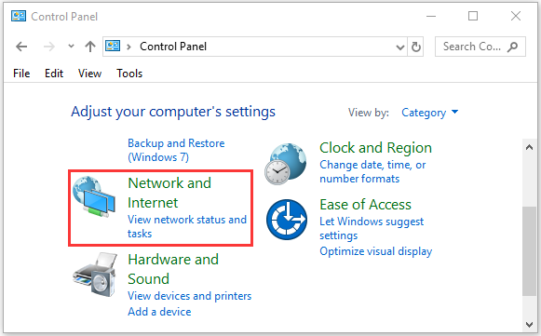Click the Control Panel address bar icon
This screenshot has height=336, width=541.
[113, 46]
